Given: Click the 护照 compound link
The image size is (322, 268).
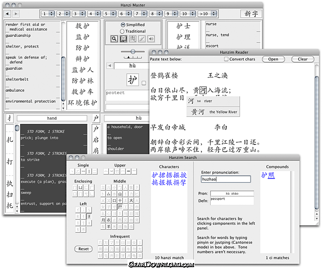Looking at the screenshot, I should click(x=268, y=175).
